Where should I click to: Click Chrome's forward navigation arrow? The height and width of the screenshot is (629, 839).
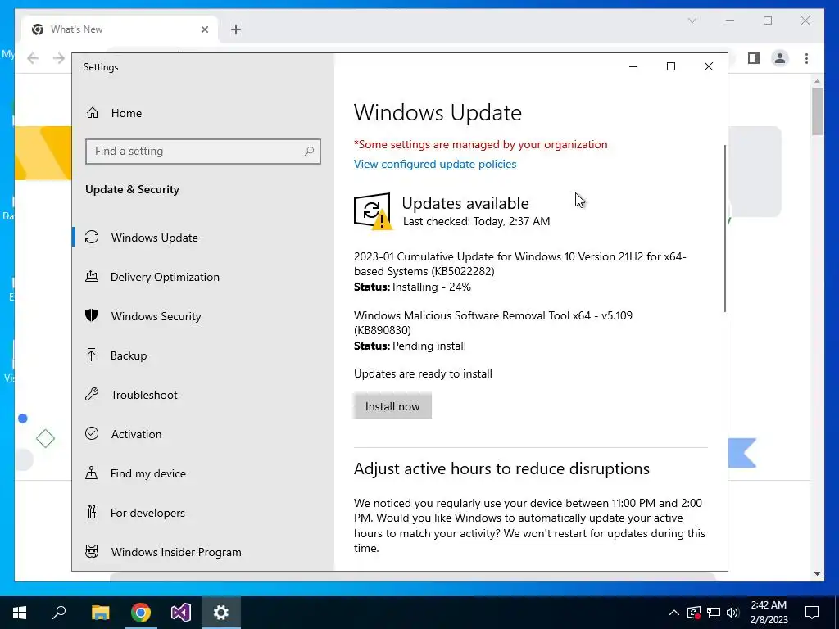click(59, 58)
